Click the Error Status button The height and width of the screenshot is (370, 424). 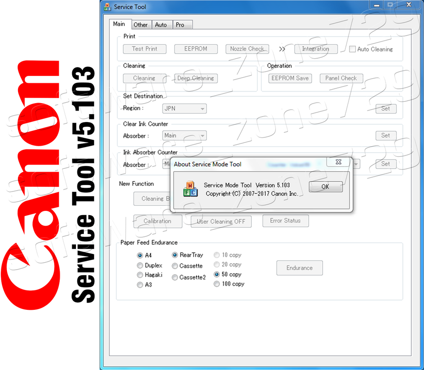[x=286, y=221]
